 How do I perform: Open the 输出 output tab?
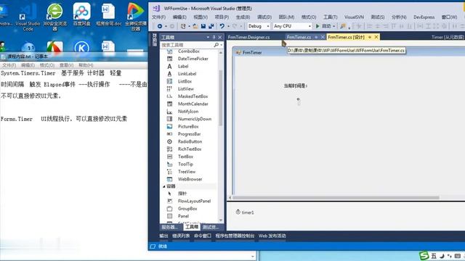pos(163,236)
